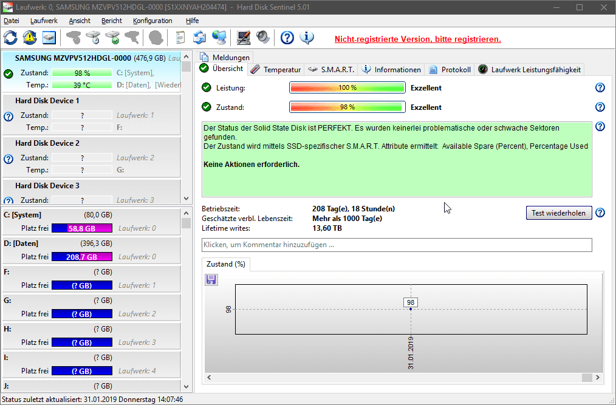Click the partition list scroll up arrow
The height and width of the screenshot is (405, 616).
tap(187, 213)
